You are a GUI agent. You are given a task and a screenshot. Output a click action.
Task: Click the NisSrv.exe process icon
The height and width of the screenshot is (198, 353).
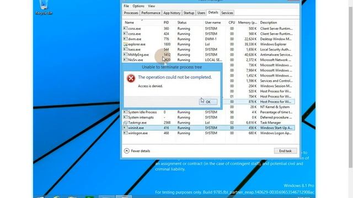click(125, 60)
